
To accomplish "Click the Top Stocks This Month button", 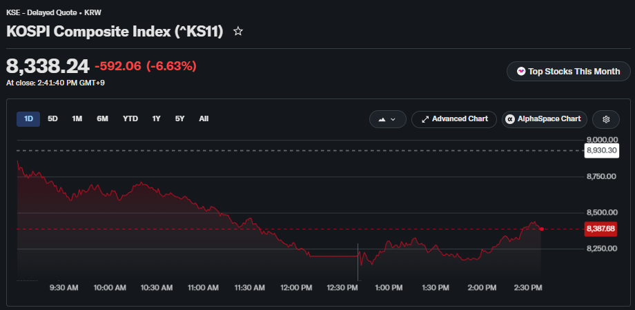I will coord(569,72).
